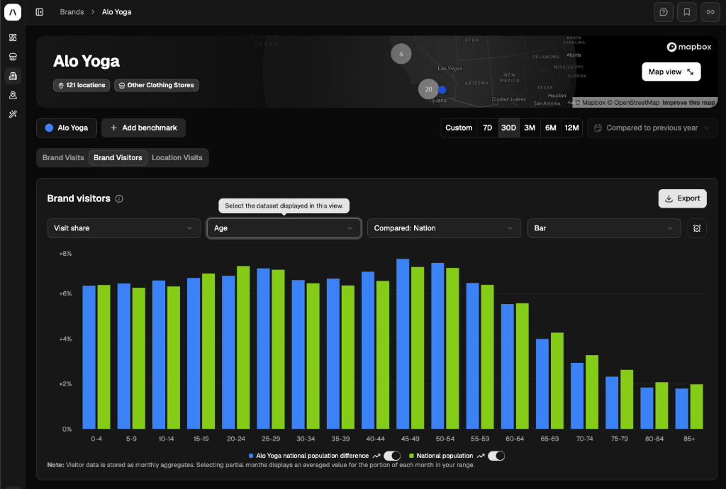The width and height of the screenshot is (726, 489).
Task: Click the OpenStreetMap attribution link
Action: (633, 103)
